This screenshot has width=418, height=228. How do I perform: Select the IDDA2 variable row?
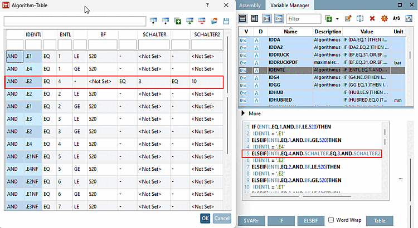[322, 47]
